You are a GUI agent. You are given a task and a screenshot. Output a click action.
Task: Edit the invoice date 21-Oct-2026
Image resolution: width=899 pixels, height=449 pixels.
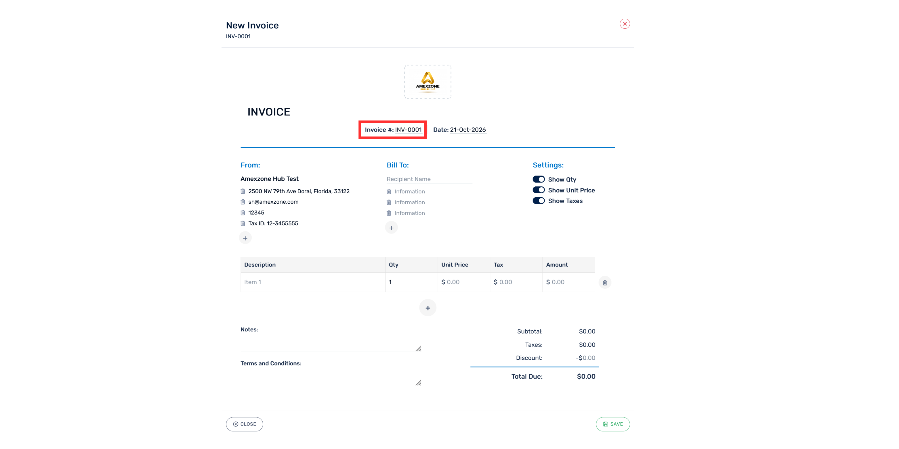point(468,130)
